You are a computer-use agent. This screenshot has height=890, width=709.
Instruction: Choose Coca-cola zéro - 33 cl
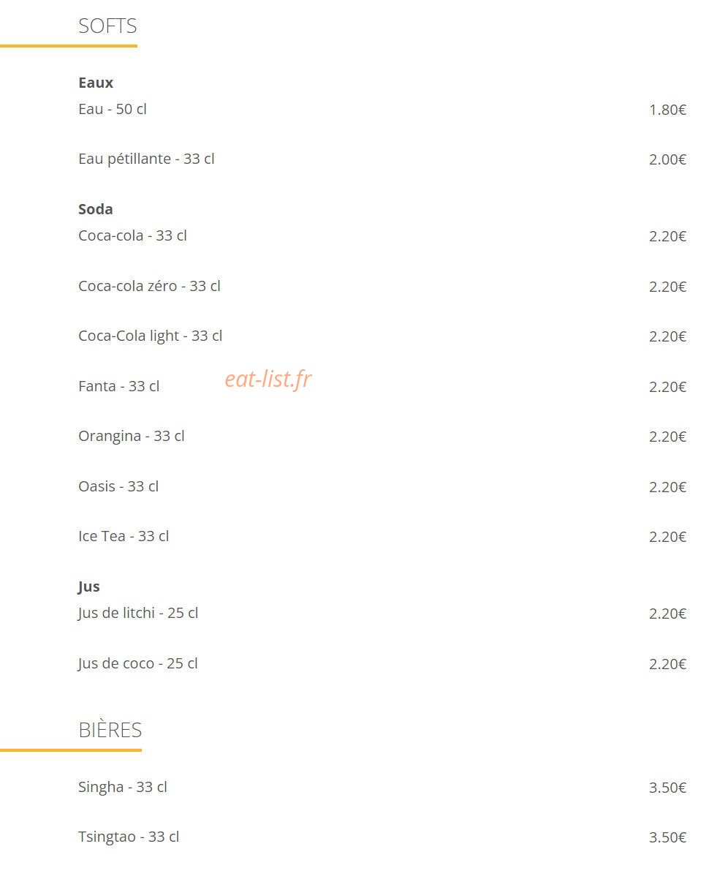[x=149, y=286]
